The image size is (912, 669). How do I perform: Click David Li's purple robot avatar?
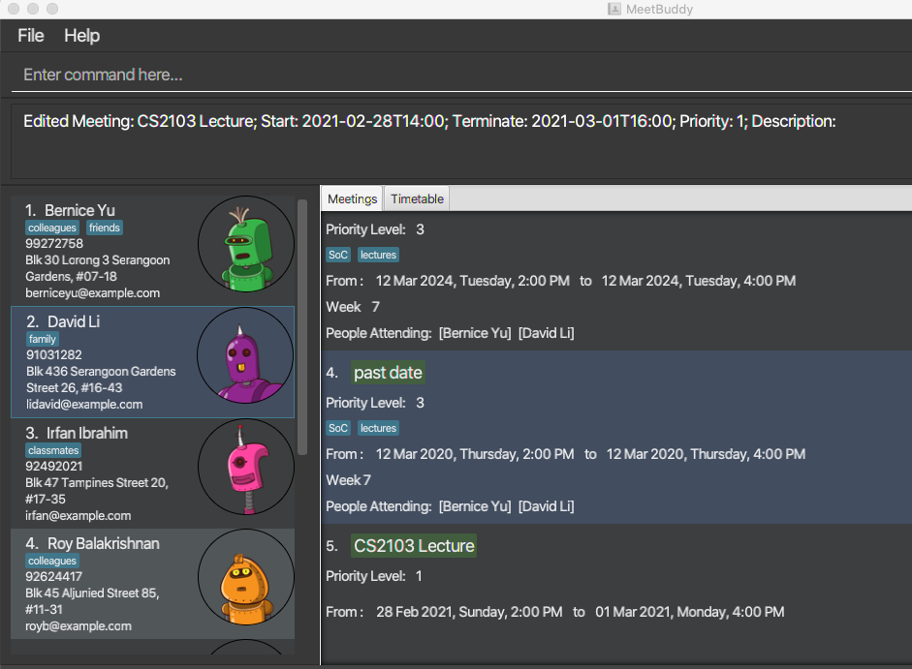(x=245, y=355)
